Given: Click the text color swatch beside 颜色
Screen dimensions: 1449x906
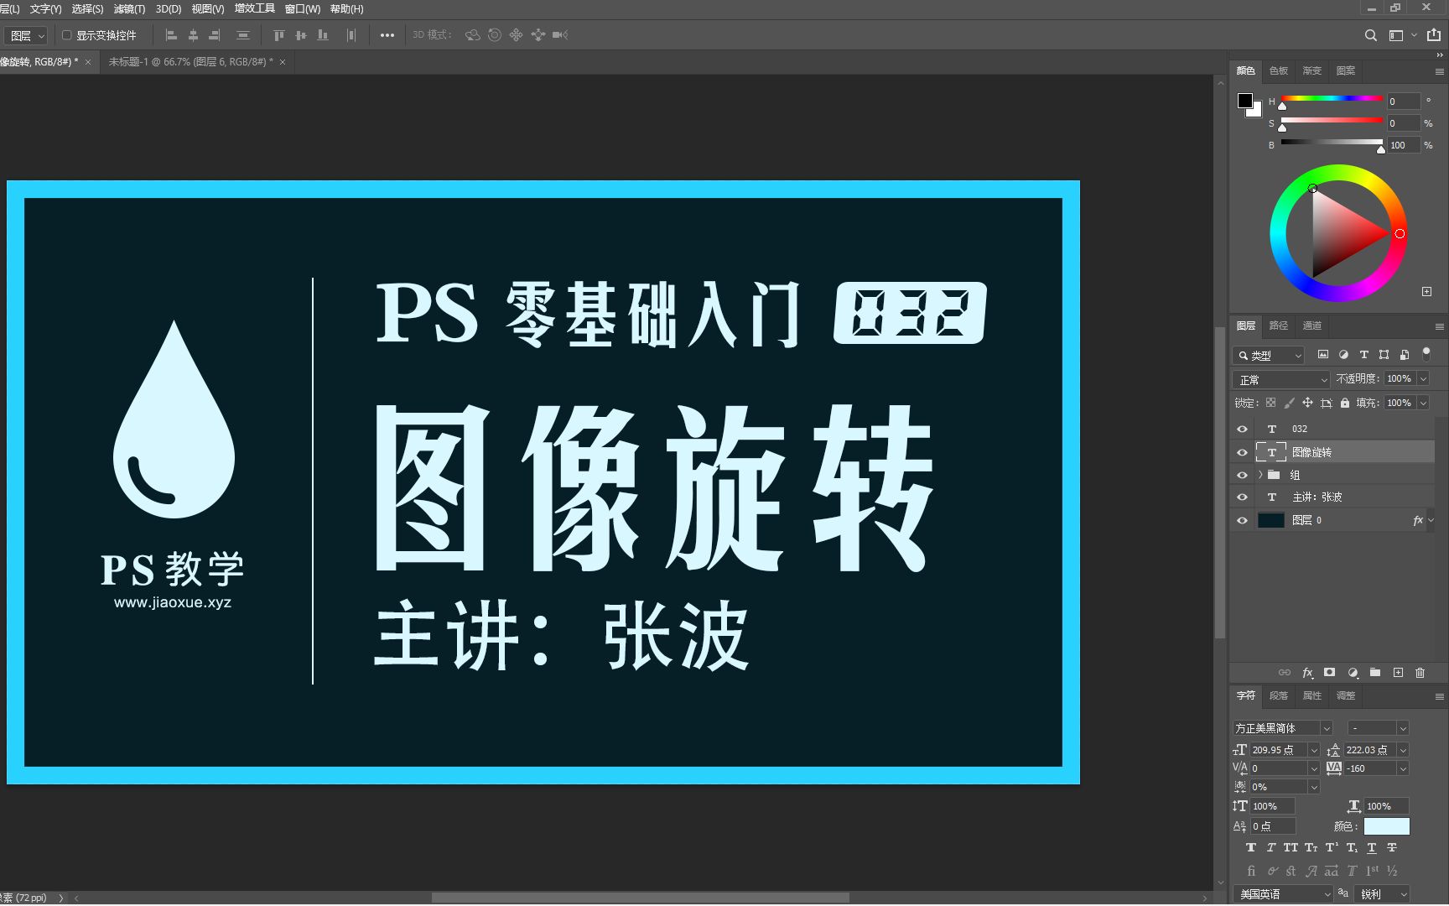Looking at the screenshot, I should click(1387, 826).
